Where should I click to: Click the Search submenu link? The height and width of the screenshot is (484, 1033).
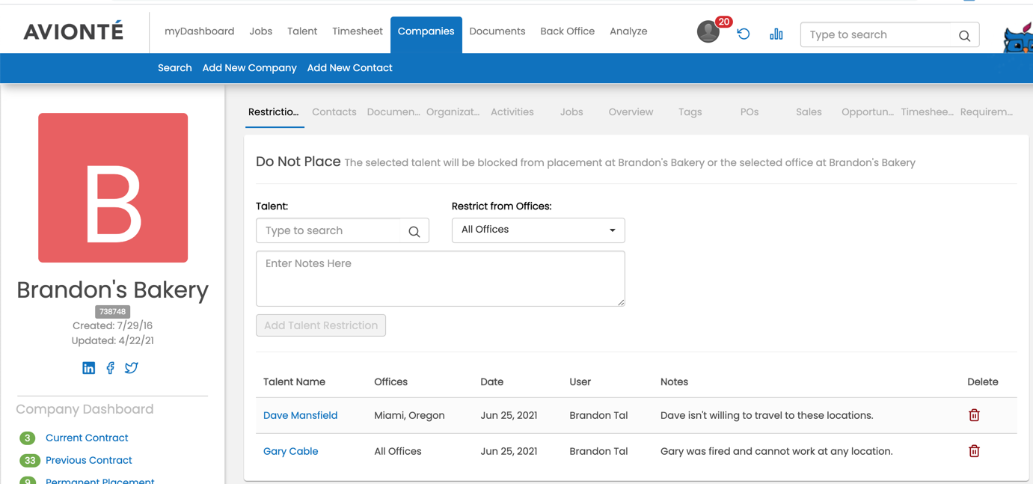(x=175, y=68)
